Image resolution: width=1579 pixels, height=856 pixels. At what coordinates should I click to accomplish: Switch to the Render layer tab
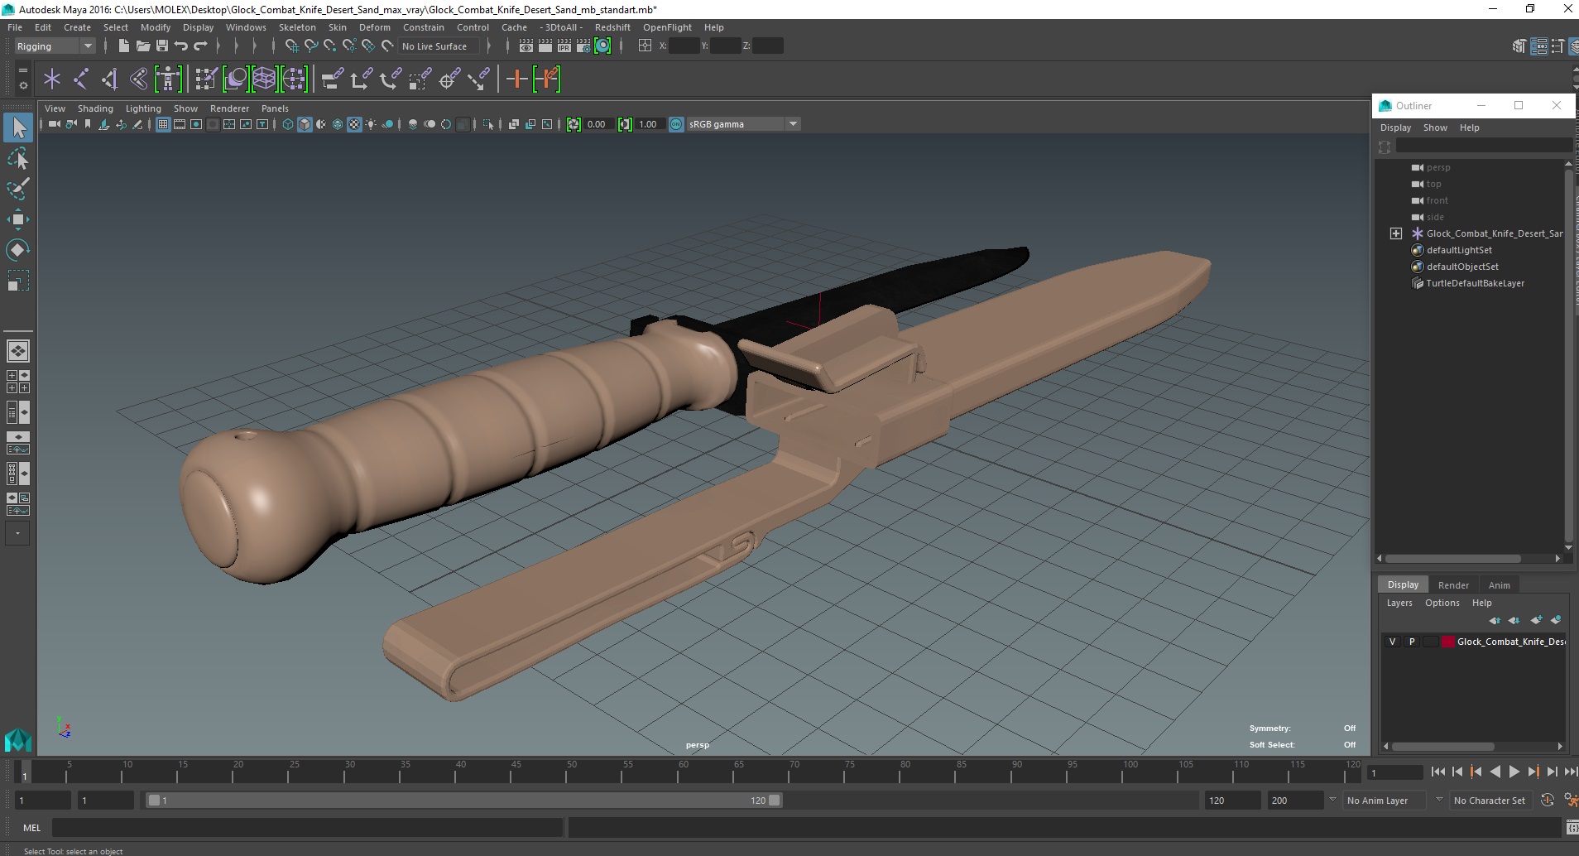(1453, 584)
